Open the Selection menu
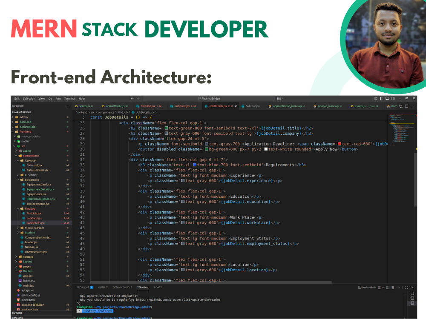The width and height of the screenshot is (426, 319). pyautogui.click(x=29, y=99)
